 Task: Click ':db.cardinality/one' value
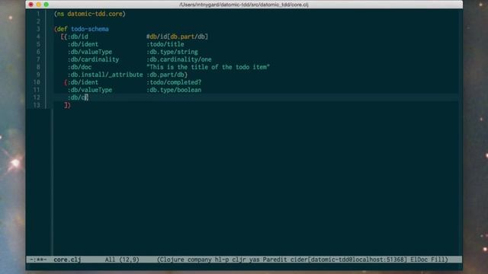[x=178, y=59]
